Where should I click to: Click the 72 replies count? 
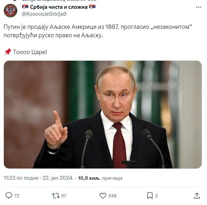pyautogui.click(x=16, y=196)
